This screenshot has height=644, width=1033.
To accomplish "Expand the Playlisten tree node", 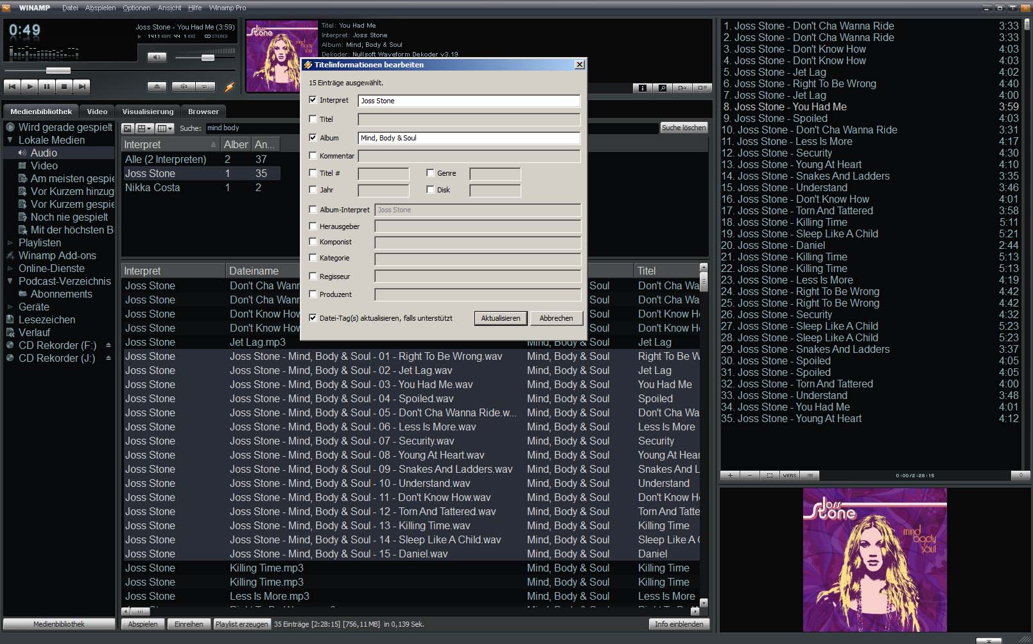I will 10,242.
